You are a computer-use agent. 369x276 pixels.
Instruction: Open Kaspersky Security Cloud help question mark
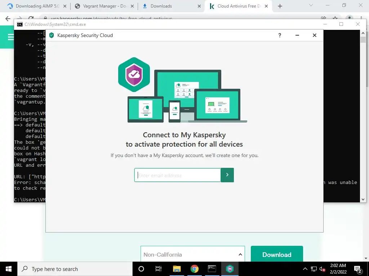(x=280, y=35)
